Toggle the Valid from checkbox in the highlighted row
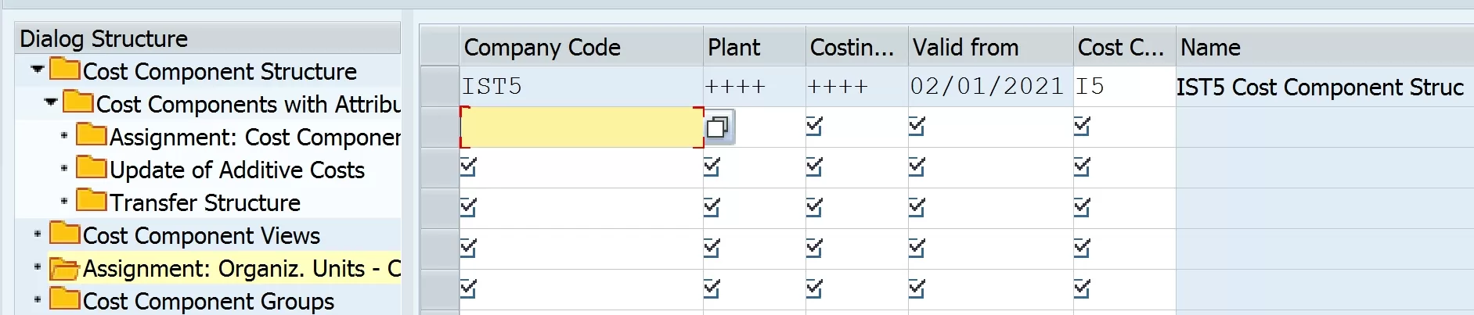This screenshot has width=1474, height=315. tap(917, 126)
